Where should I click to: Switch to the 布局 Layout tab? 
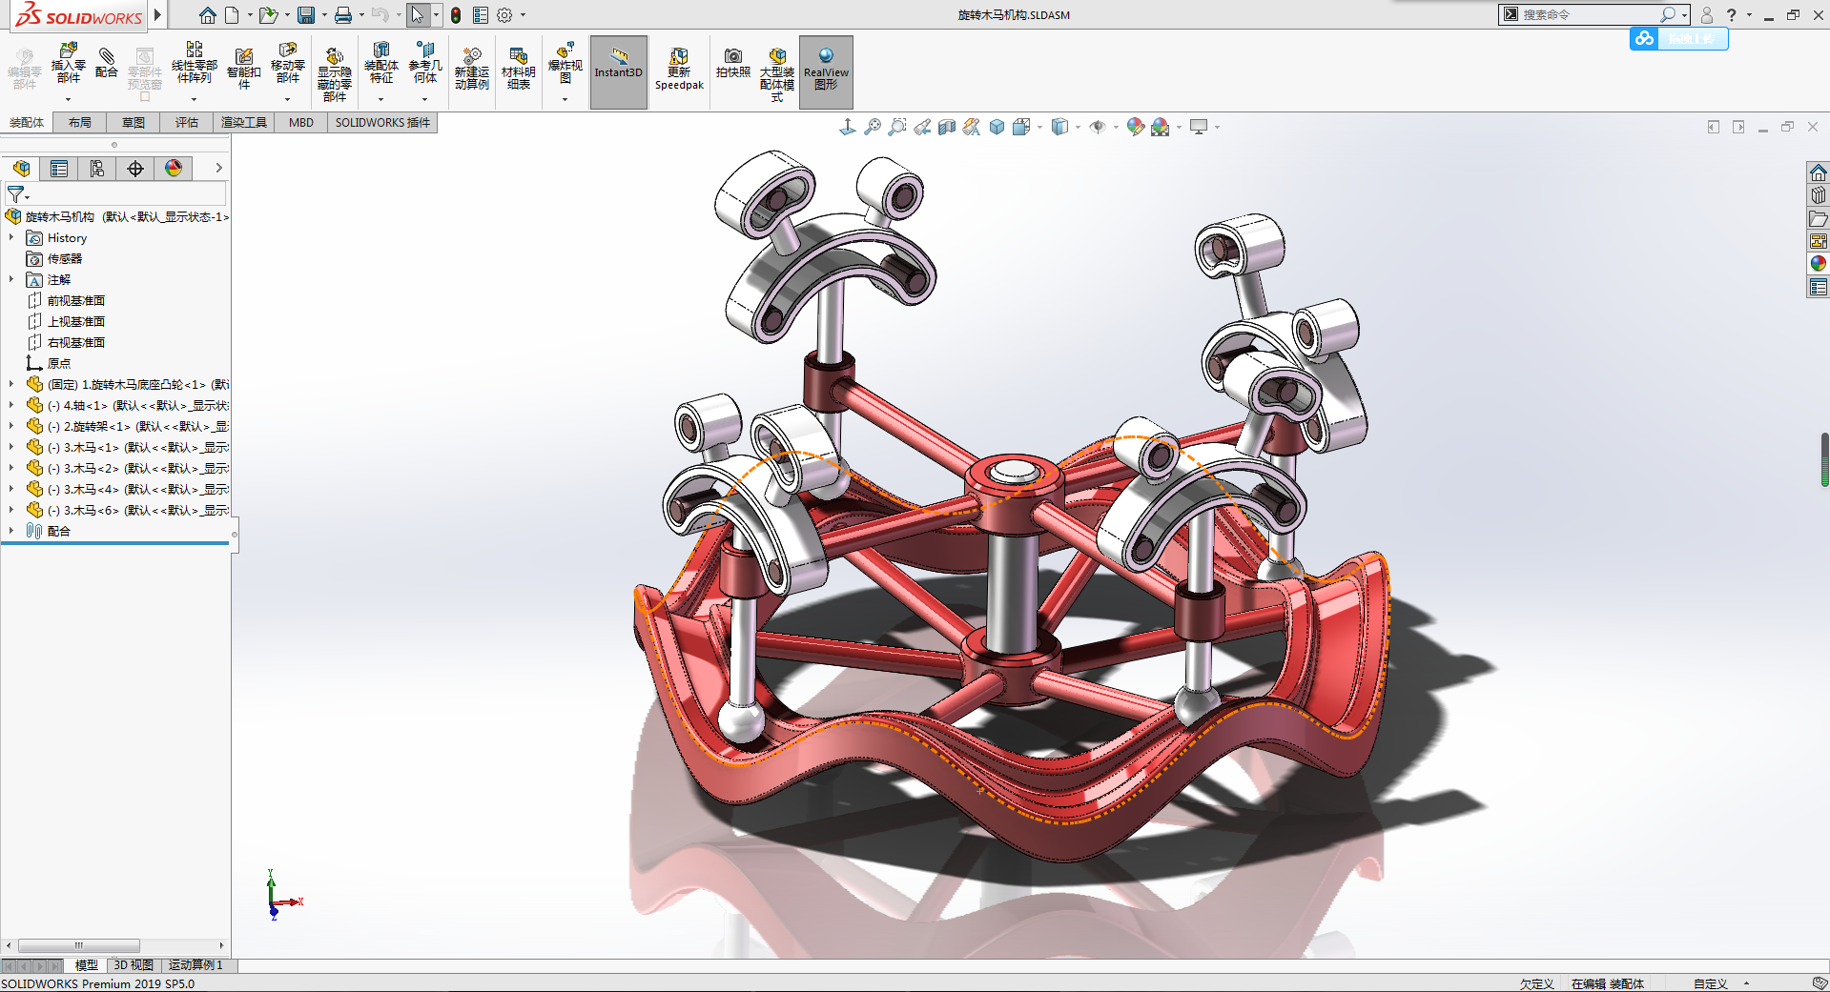[x=80, y=123]
